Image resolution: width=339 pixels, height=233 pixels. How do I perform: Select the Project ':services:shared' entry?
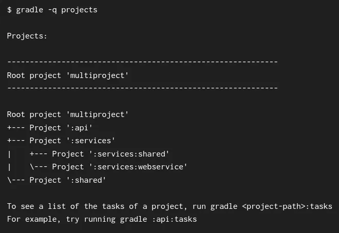coord(110,153)
